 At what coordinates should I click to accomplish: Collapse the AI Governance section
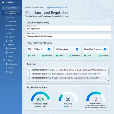(x=19, y=8)
